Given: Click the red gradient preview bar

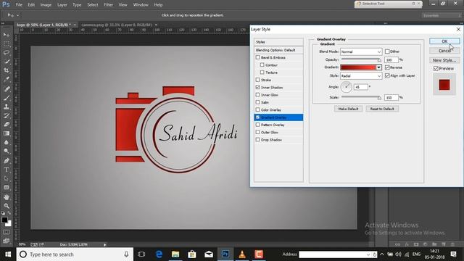Looking at the screenshot, I should point(358,67).
